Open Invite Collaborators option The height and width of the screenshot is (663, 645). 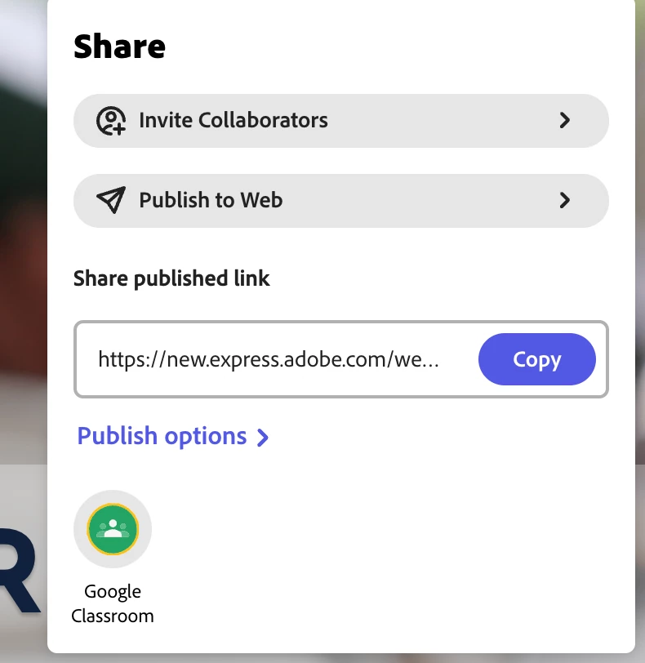pos(340,121)
